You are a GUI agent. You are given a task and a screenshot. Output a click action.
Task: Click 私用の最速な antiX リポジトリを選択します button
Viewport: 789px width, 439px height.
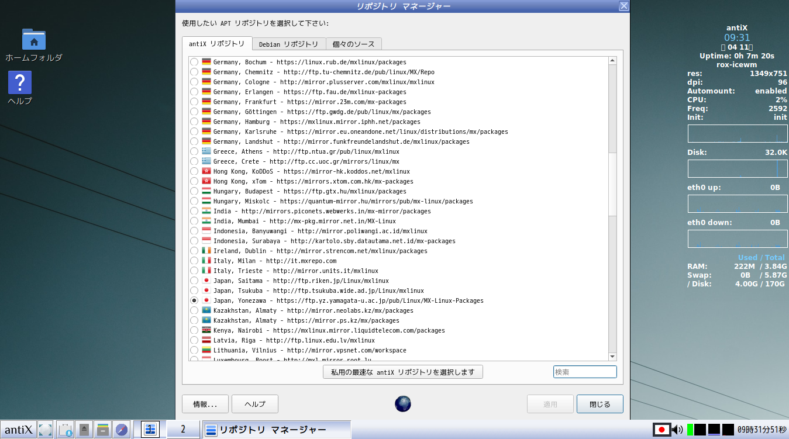point(402,372)
